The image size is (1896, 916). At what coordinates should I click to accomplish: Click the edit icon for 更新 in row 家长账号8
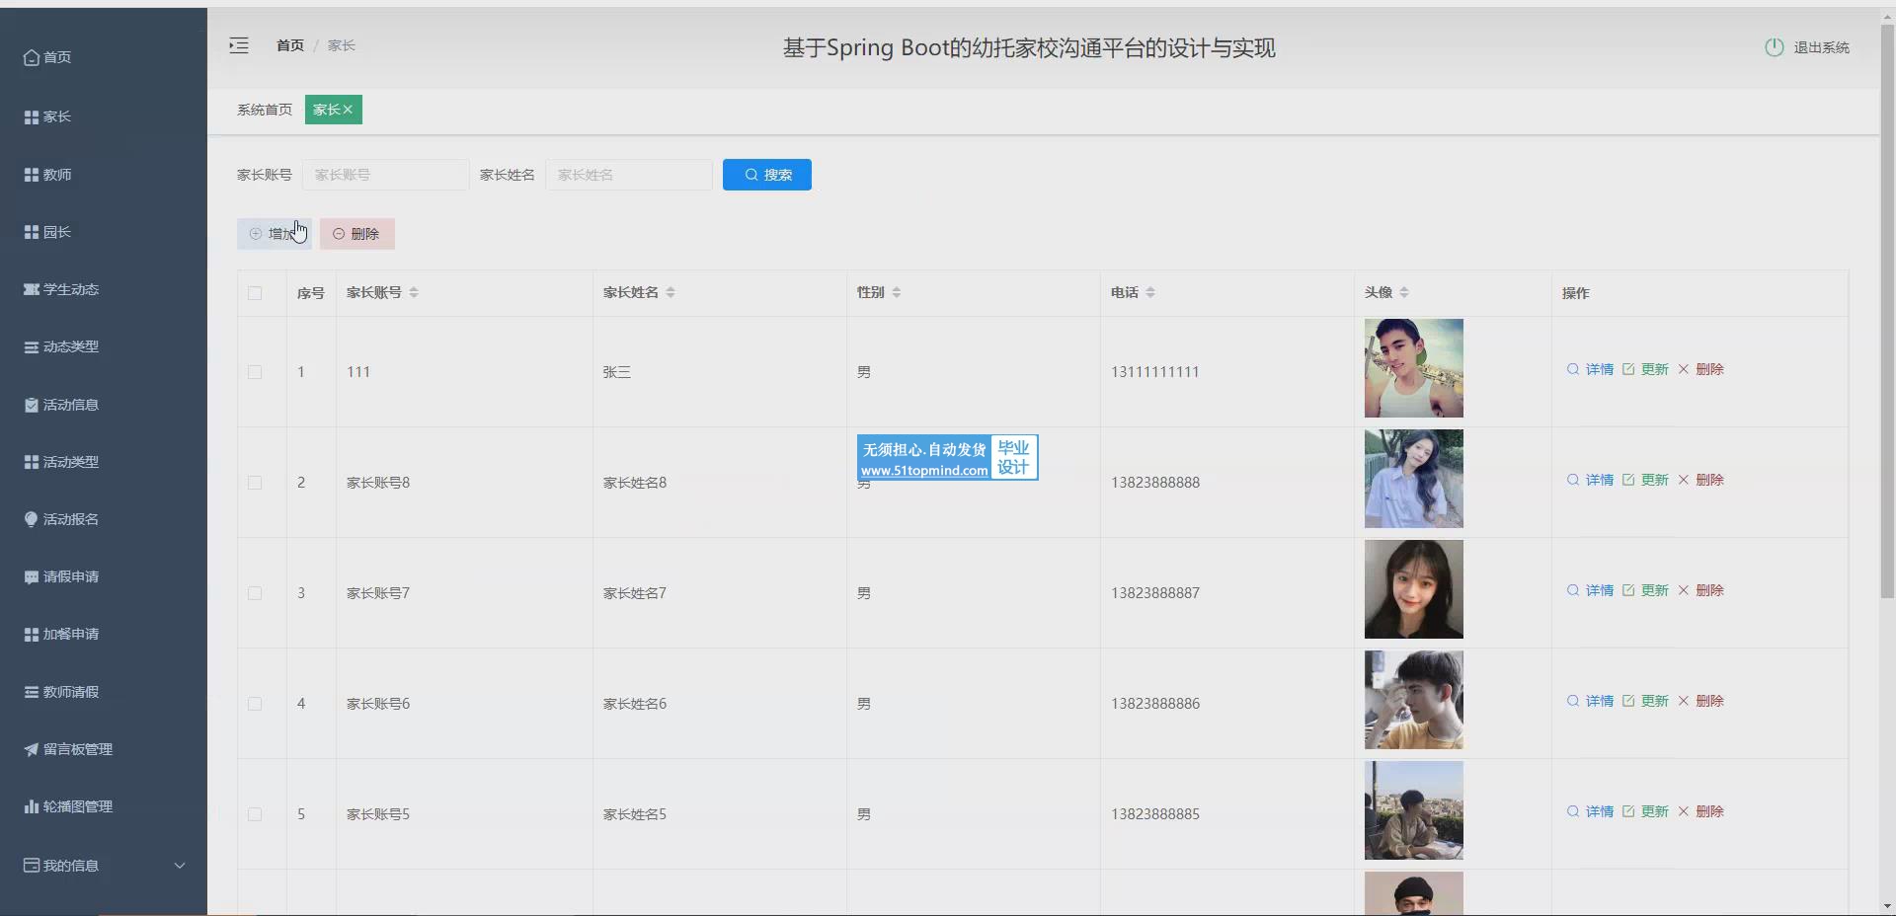(1628, 480)
